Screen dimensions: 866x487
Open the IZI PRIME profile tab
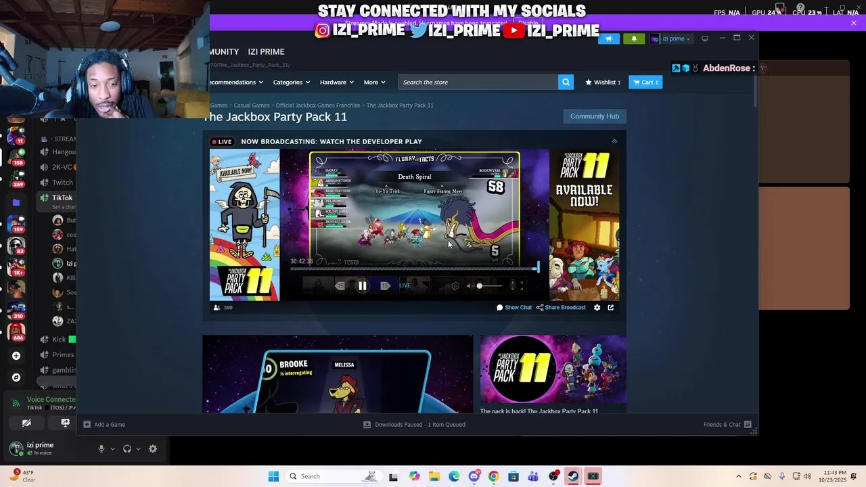[266, 52]
